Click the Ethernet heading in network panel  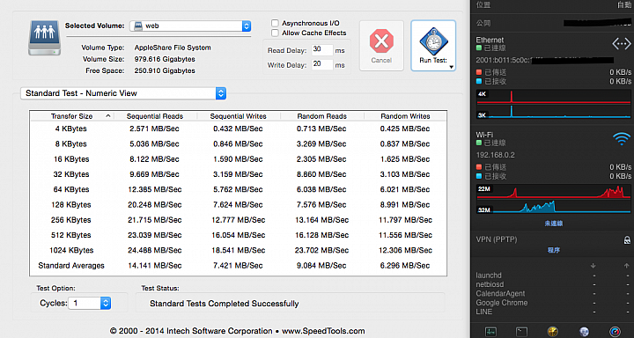click(x=490, y=40)
